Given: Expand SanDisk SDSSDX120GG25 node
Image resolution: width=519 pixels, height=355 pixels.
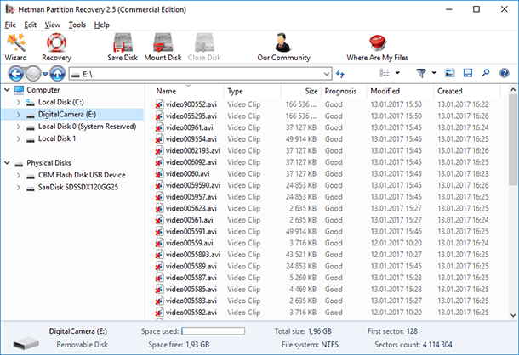Looking at the screenshot, I should (x=19, y=188).
